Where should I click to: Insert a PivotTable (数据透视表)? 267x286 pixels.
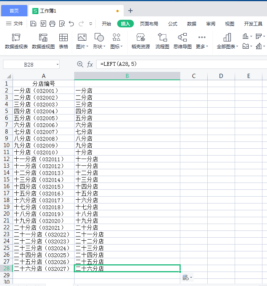pyautogui.click(x=16, y=41)
